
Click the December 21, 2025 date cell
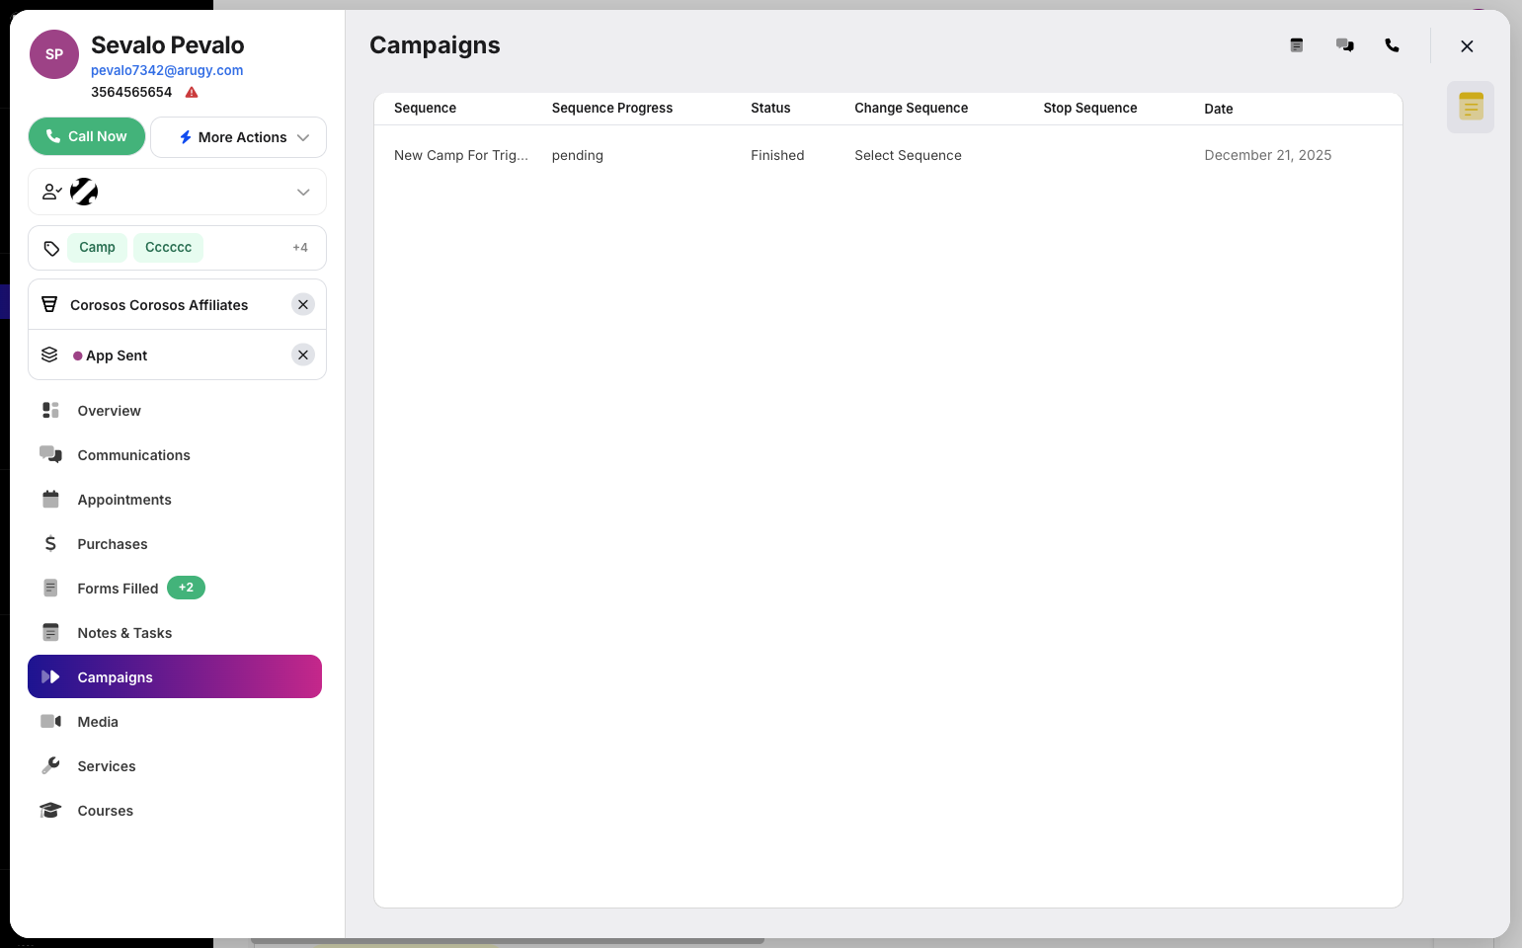(1268, 155)
